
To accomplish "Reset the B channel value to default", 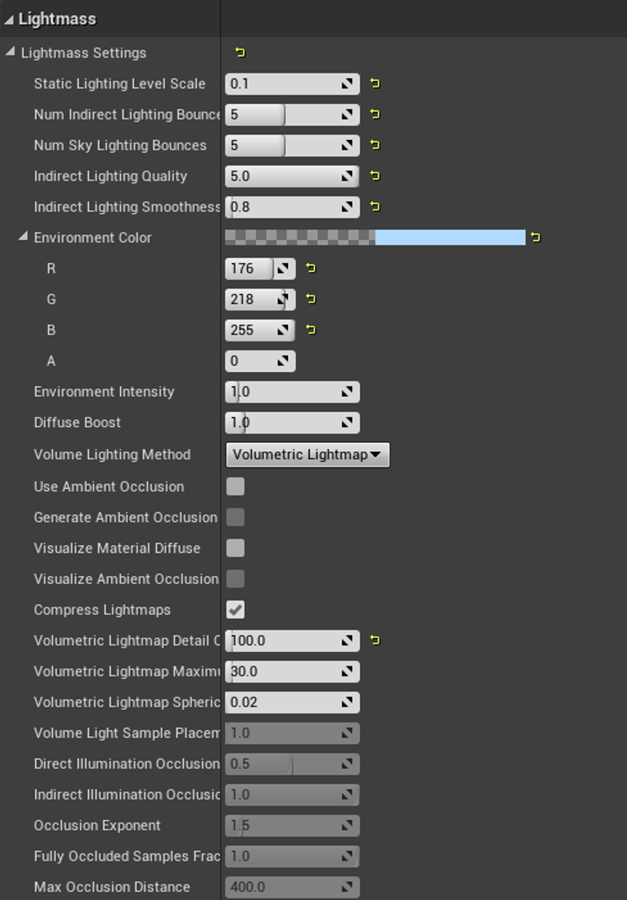I will coord(311,330).
